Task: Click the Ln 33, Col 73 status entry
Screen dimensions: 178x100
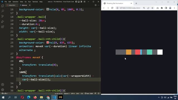Action: point(58,94)
